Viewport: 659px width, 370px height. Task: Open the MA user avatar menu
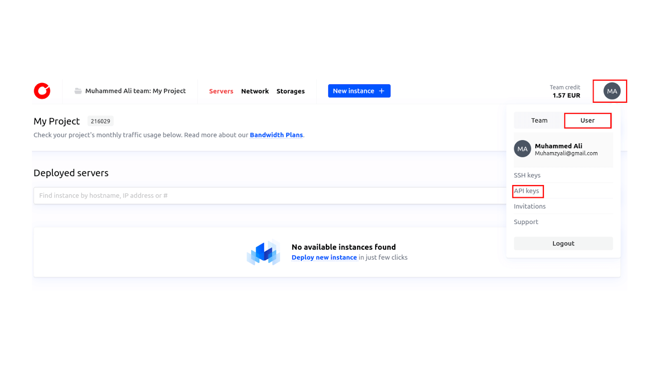610,91
